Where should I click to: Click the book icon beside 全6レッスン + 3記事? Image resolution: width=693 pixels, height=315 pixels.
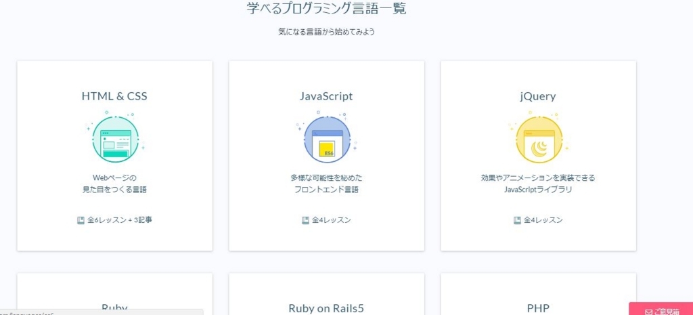click(81, 220)
